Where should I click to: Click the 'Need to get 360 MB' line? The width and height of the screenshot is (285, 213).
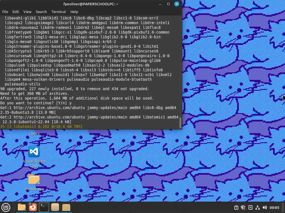35,93
